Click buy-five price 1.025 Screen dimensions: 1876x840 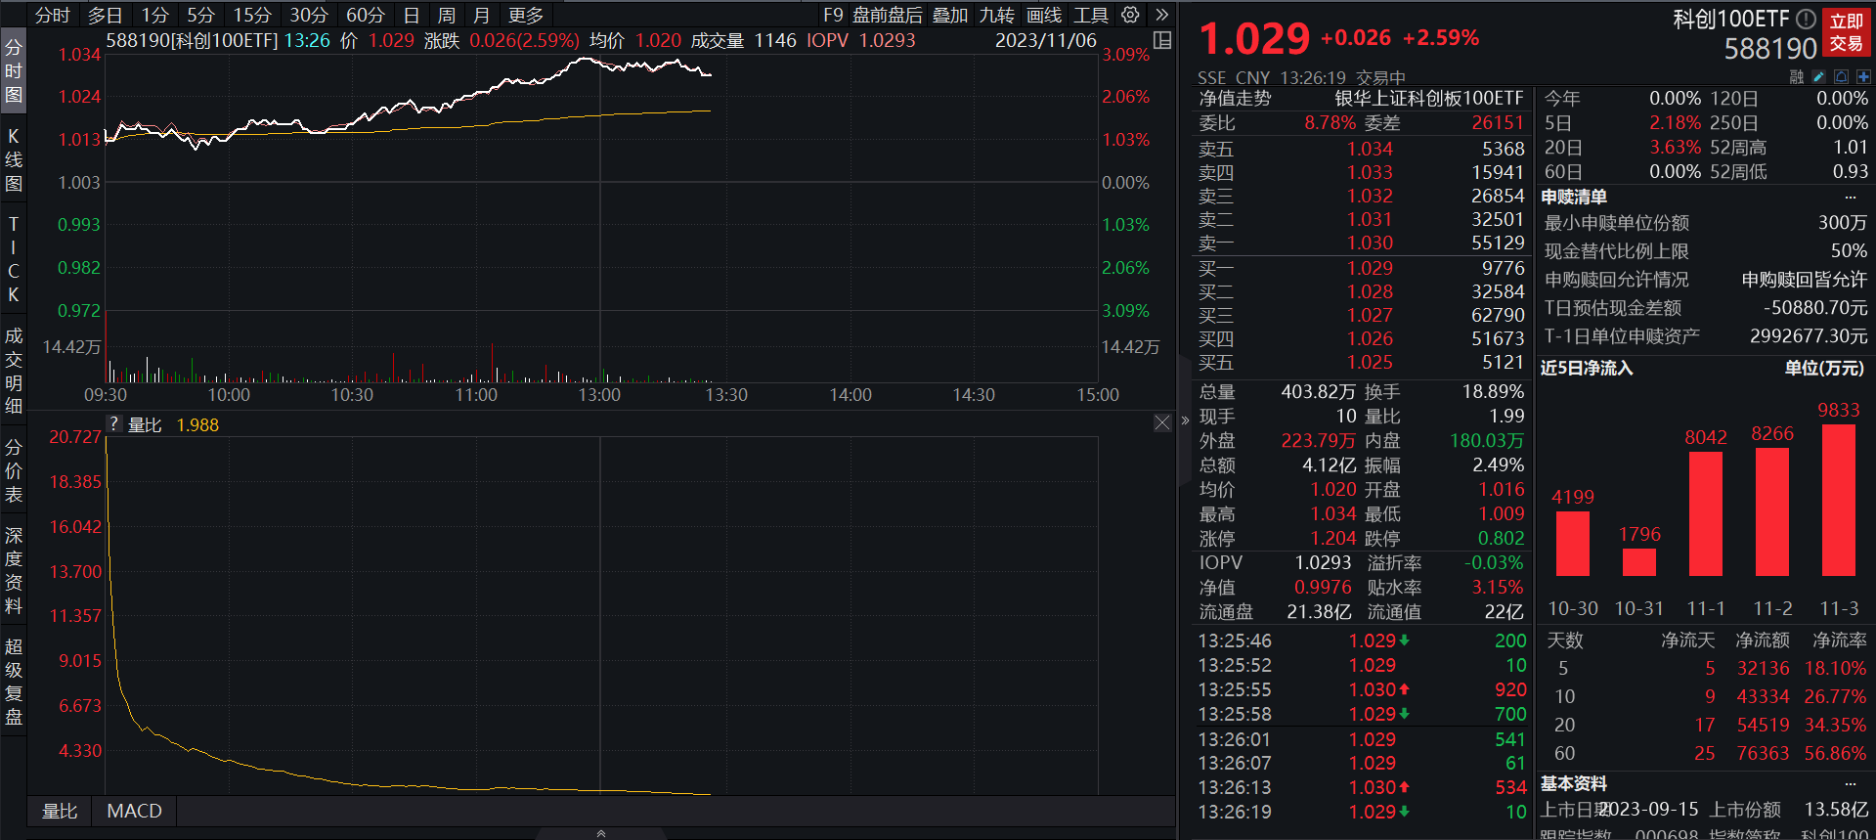[1370, 363]
